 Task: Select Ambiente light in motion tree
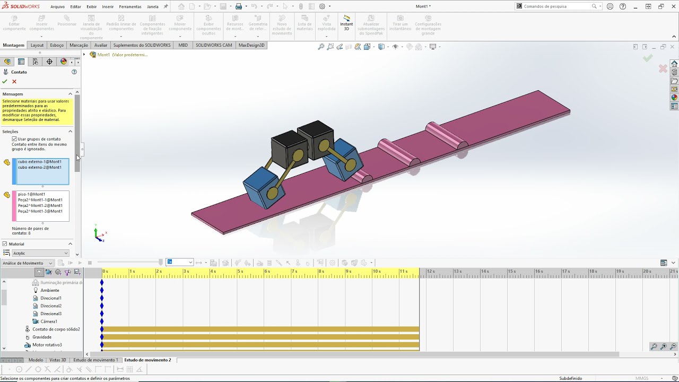50,290
